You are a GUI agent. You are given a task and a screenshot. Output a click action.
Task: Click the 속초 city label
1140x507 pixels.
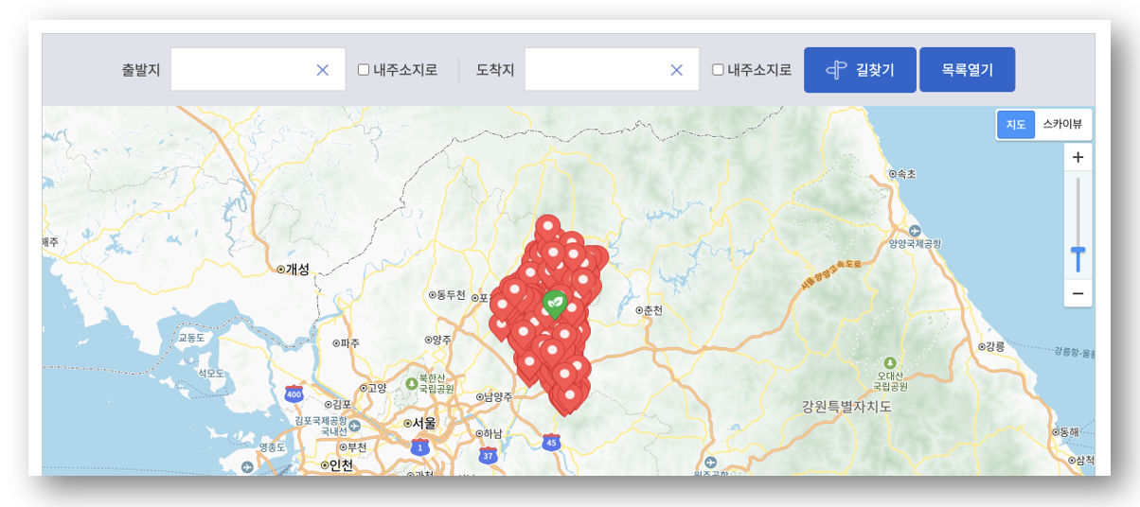(906, 174)
